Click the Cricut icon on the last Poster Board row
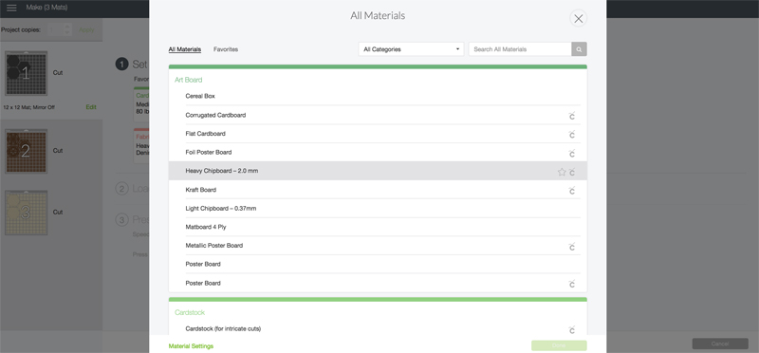The width and height of the screenshot is (759, 353). tap(572, 284)
